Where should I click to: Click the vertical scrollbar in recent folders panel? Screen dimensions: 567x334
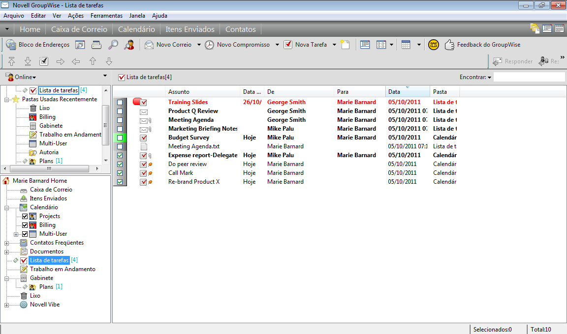(106, 125)
